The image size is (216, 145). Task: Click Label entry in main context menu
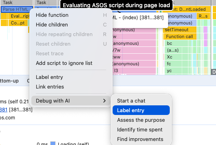(71, 77)
